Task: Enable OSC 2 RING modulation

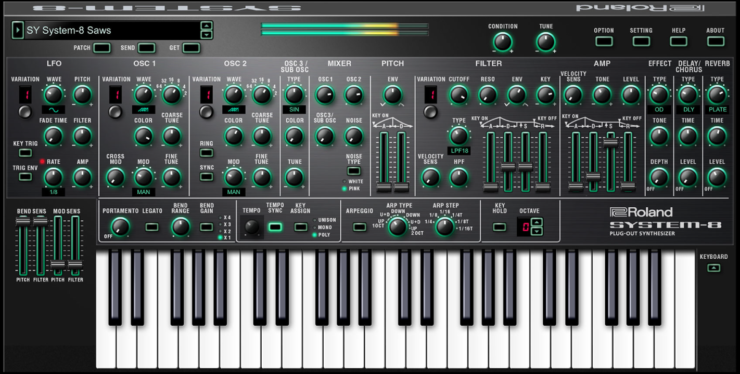Action: [207, 153]
